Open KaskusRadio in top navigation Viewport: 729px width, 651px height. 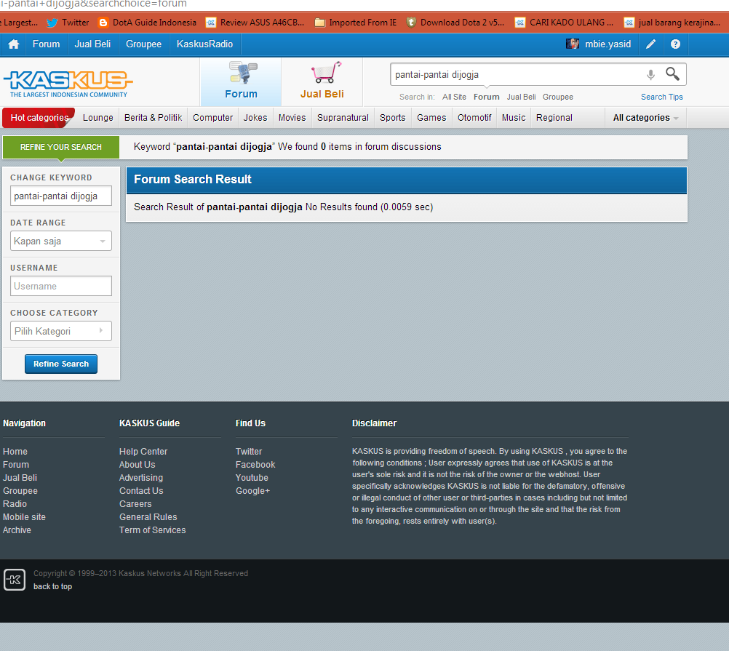tap(204, 44)
